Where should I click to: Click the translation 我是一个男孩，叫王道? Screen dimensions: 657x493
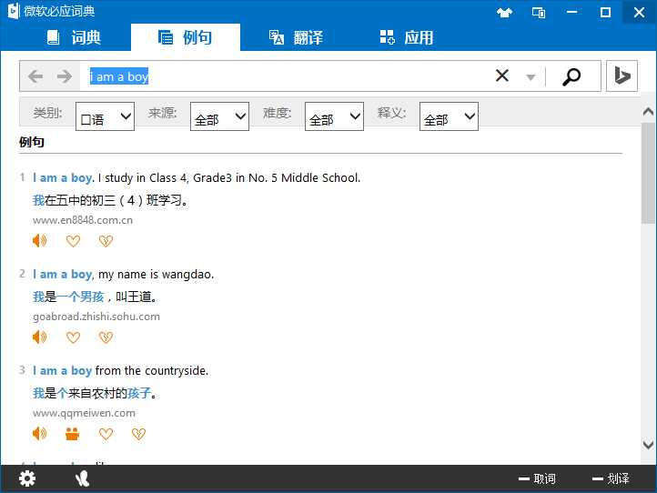click(96, 297)
